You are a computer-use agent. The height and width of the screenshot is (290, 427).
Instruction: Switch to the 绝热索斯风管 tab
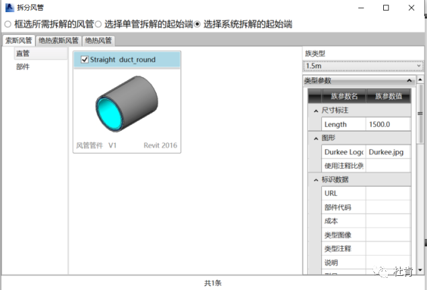pyautogui.click(x=59, y=40)
